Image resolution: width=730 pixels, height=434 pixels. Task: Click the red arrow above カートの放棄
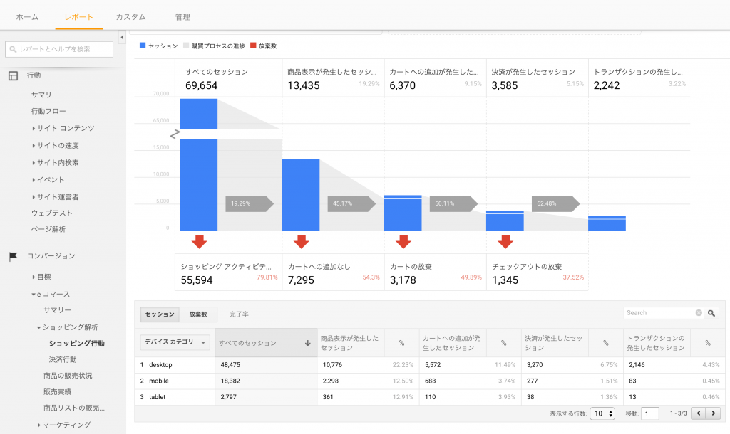tap(403, 242)
